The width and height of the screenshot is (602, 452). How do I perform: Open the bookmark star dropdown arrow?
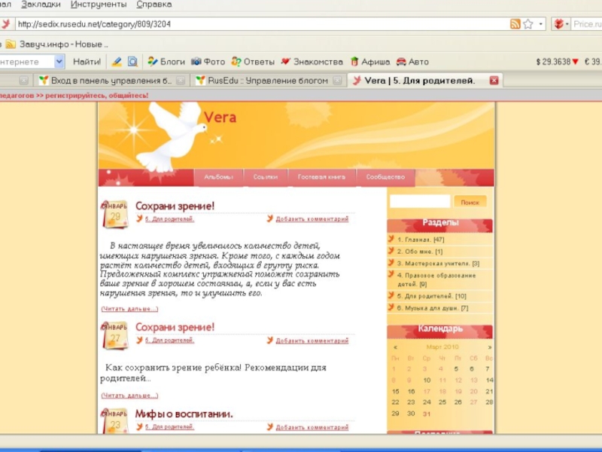point(541,24)
